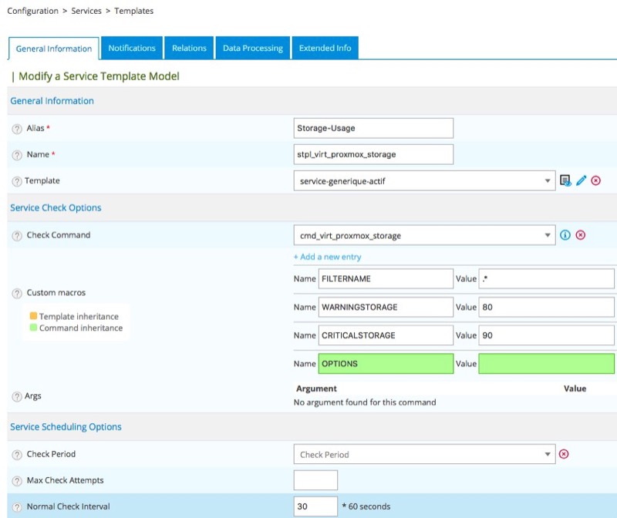Clear the Check Period with red X icon
617x518 pixels.
point(564,454)
